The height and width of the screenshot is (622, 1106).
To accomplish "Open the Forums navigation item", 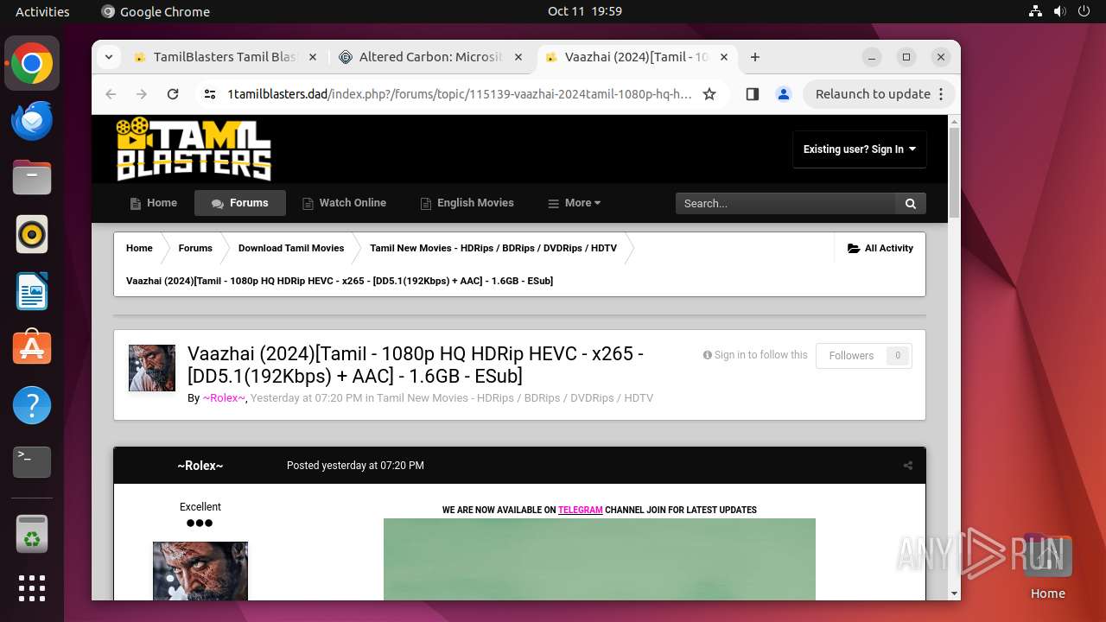I will click(240, 203).
